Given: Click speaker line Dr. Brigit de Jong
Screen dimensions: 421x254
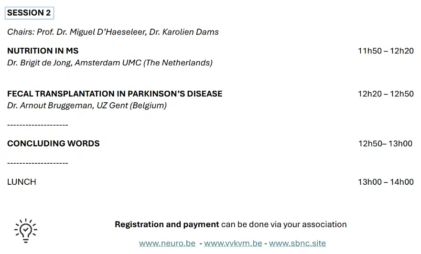Looking at the screenshot, I should 110,63.
